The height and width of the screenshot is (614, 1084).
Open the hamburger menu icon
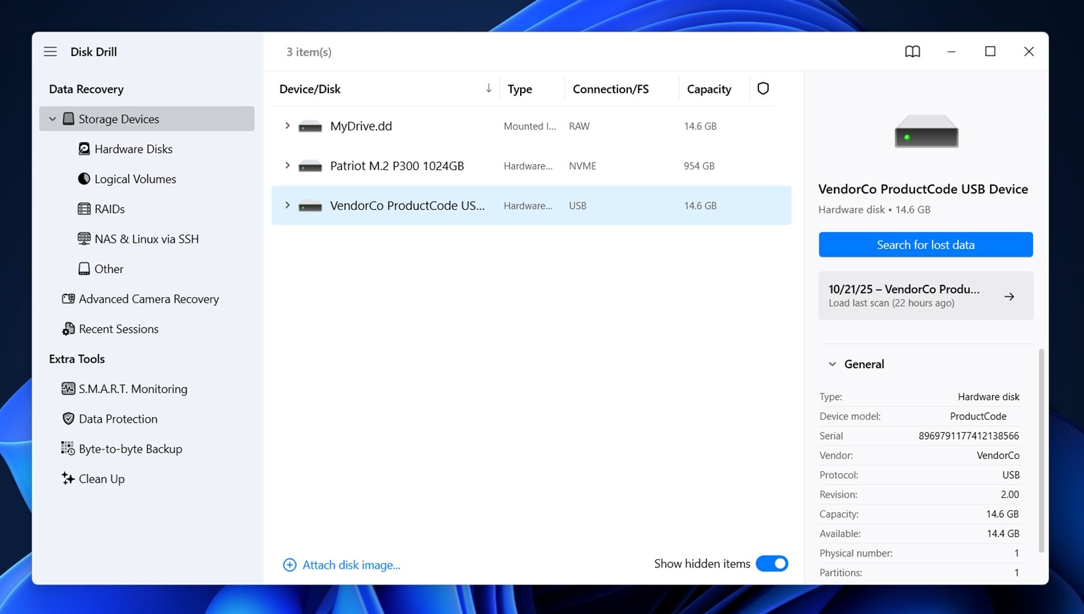click(50, 51)
